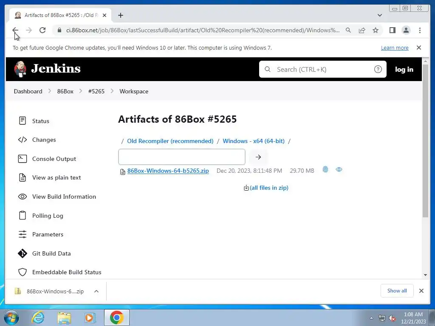Select the Artifacts of 86Box #5265 tab

click(x=60, y=15)
